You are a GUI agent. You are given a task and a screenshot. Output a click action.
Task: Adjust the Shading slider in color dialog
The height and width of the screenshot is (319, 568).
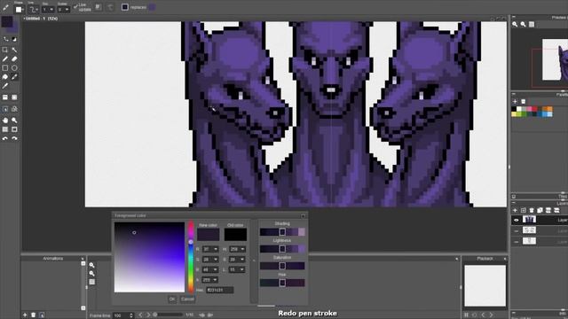(282, 232)
